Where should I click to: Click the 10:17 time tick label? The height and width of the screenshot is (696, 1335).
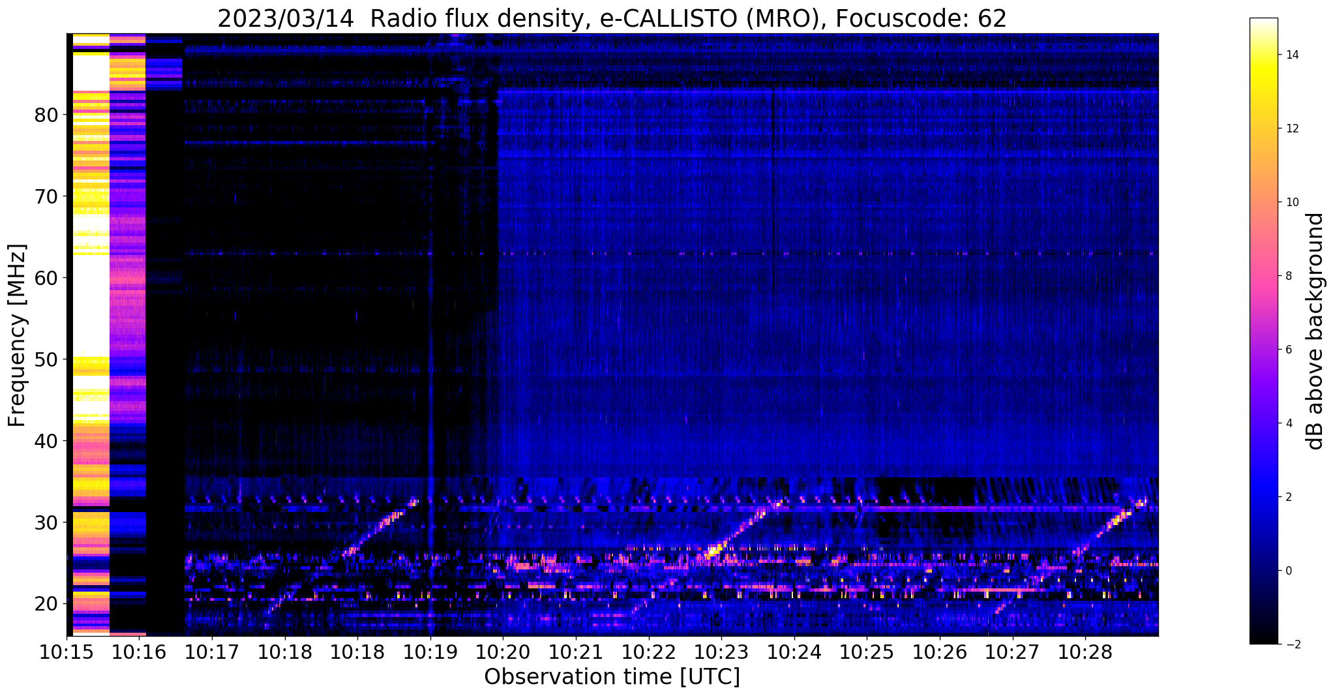tap(213, 652)
